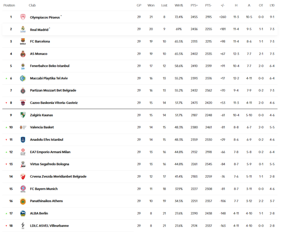Select Anadolu Efes Istanbul team name
The image size is (285, 232).
(46, 139)
